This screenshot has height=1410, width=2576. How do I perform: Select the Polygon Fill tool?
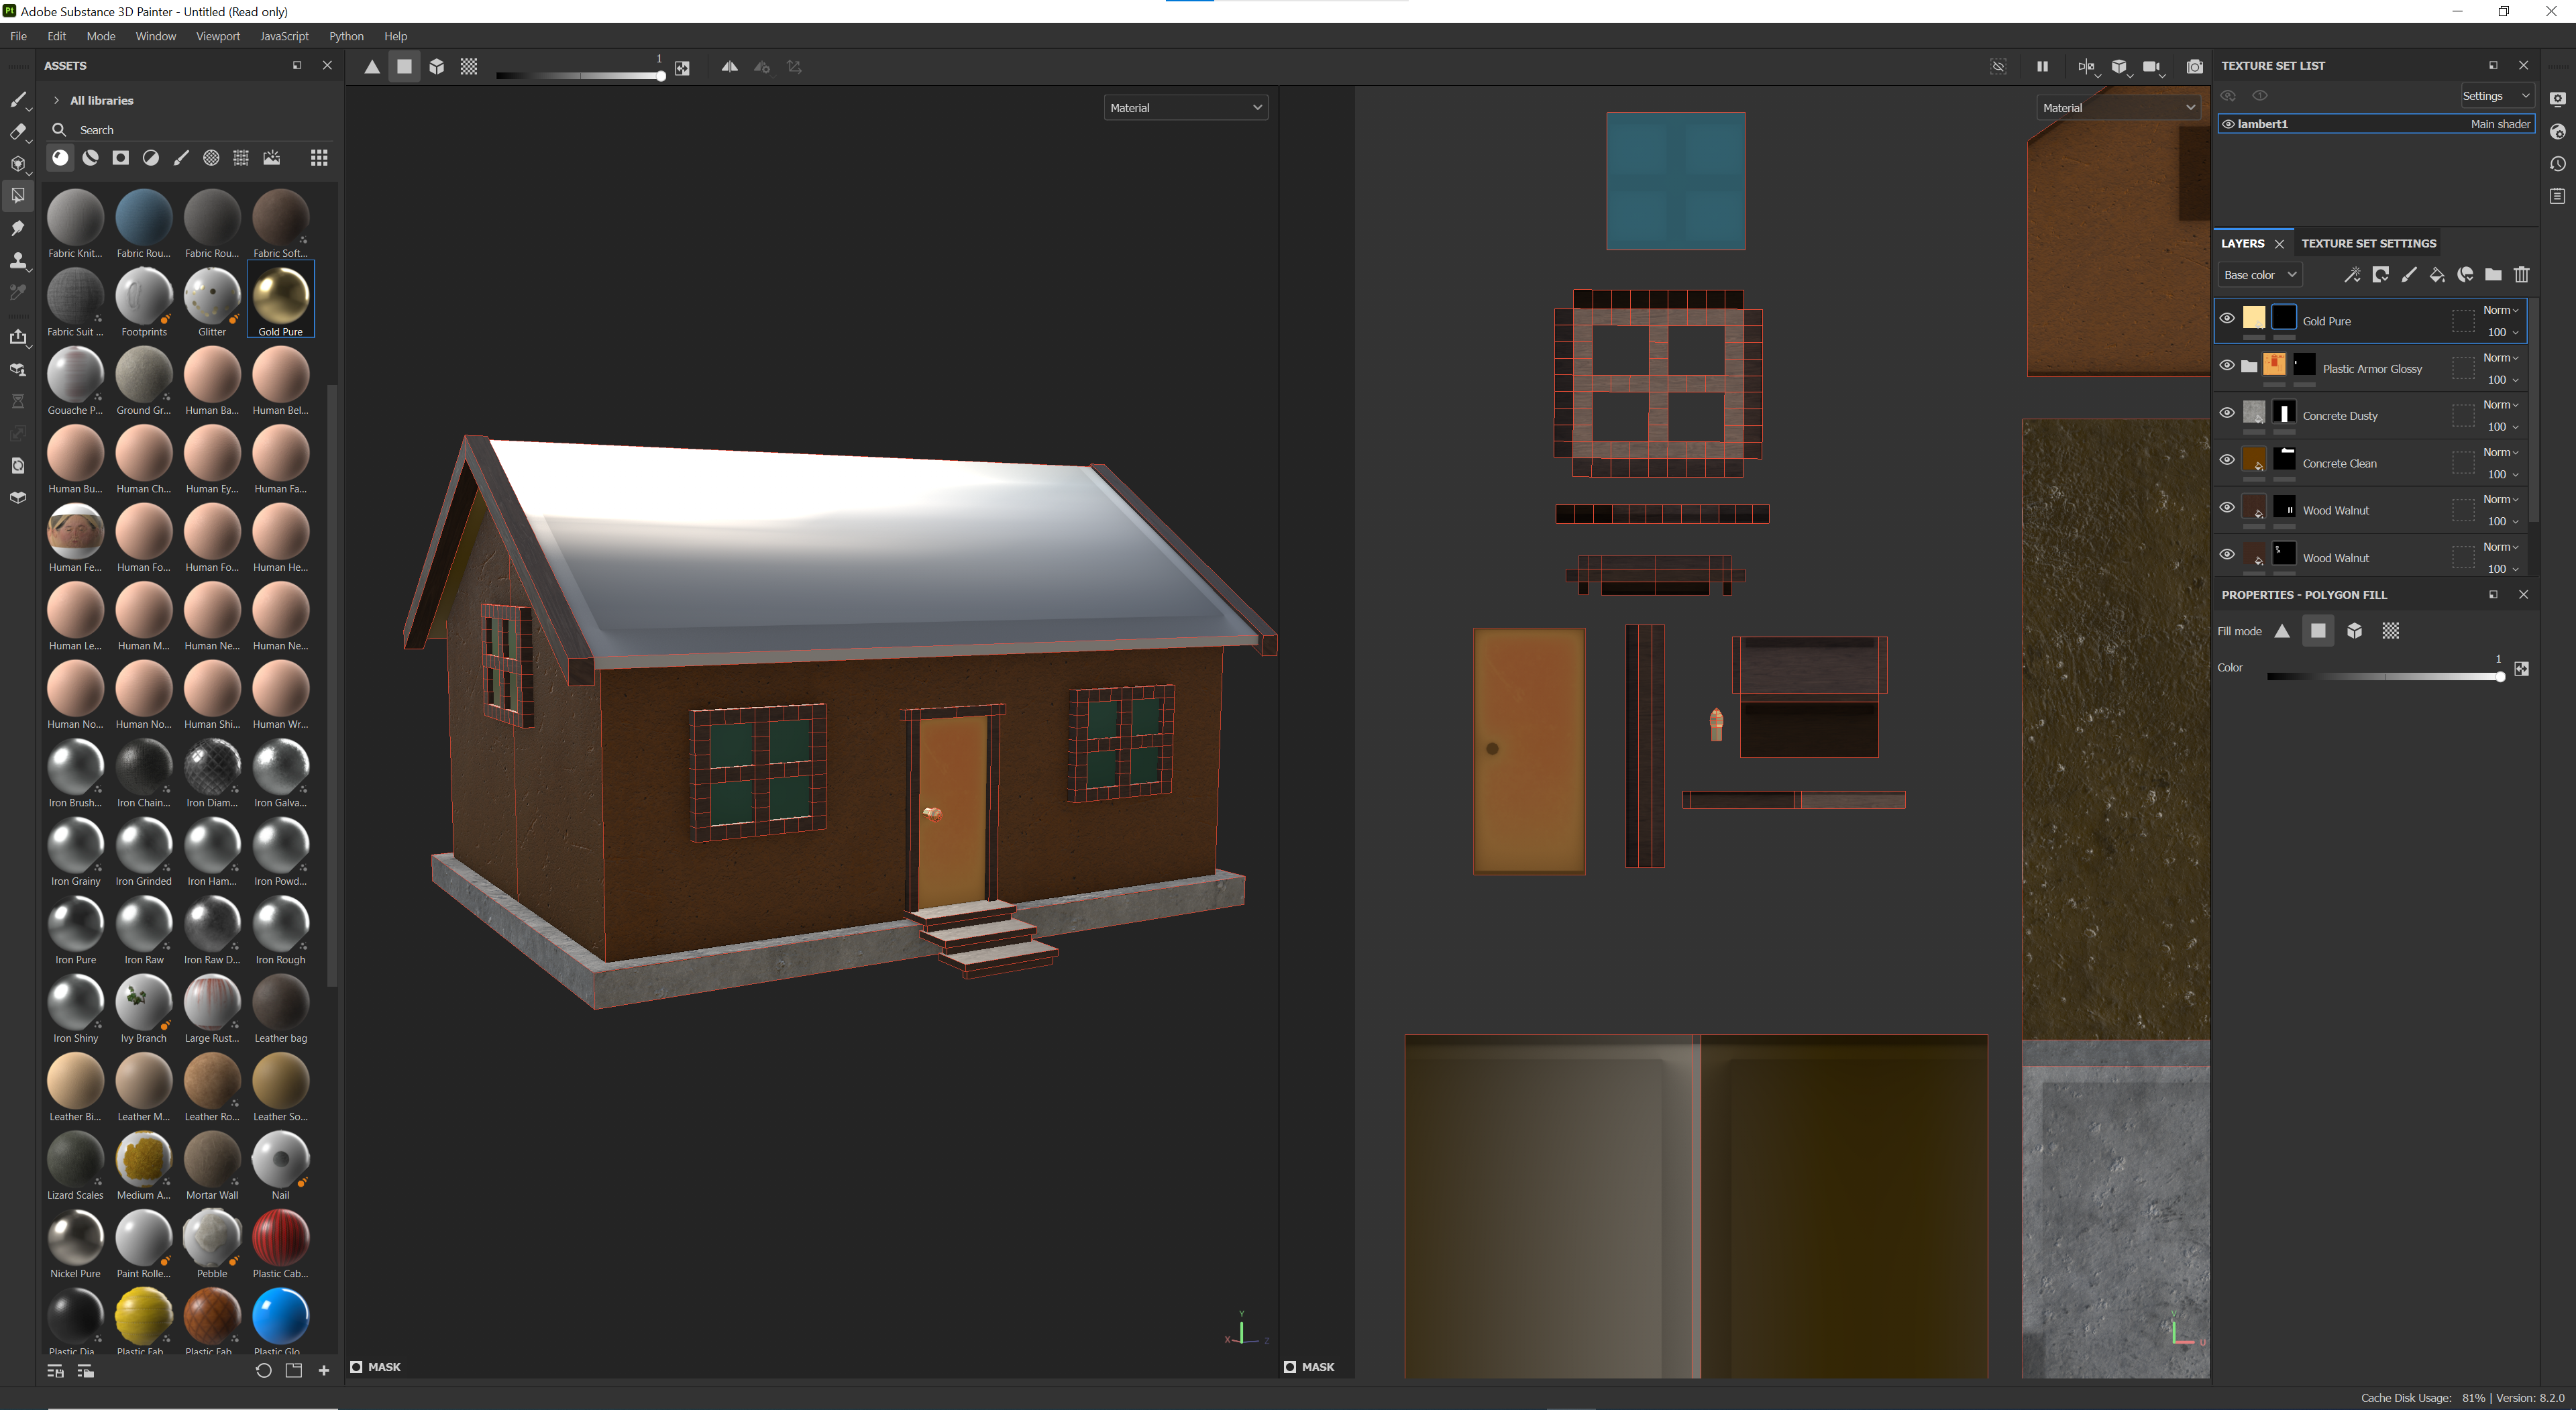(x=18, y=195)
